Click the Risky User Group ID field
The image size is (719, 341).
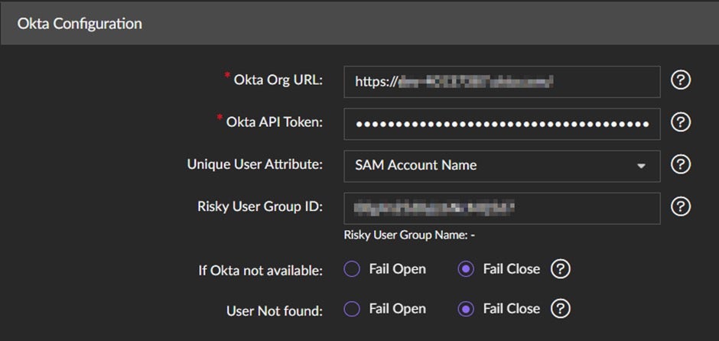pos(501,208)
